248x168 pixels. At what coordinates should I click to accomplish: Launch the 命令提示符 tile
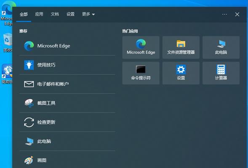141,73
